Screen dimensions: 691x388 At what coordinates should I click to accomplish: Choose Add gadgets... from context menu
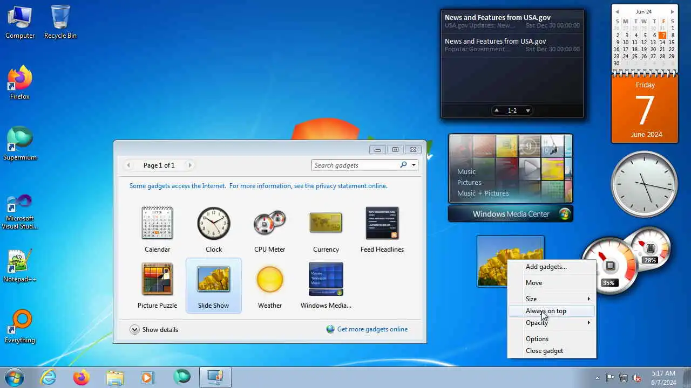pos(552,267)
